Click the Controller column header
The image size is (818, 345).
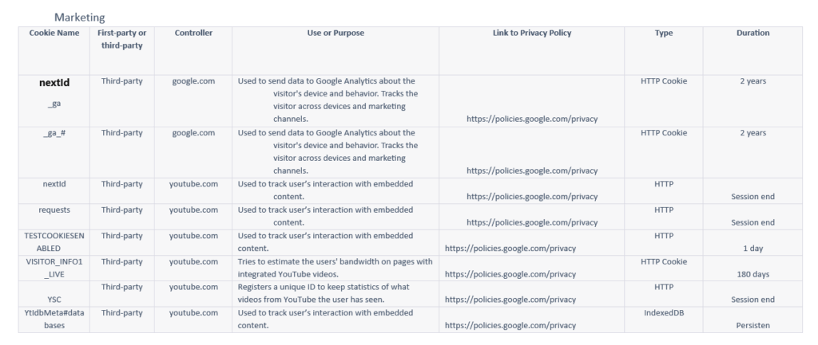pos(193,33)
